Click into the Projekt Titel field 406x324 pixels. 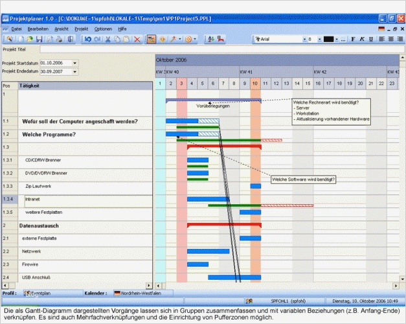click(222, 49)
